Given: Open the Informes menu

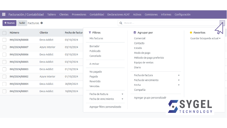Looking at the screenshot, I should tap(166, 15).
